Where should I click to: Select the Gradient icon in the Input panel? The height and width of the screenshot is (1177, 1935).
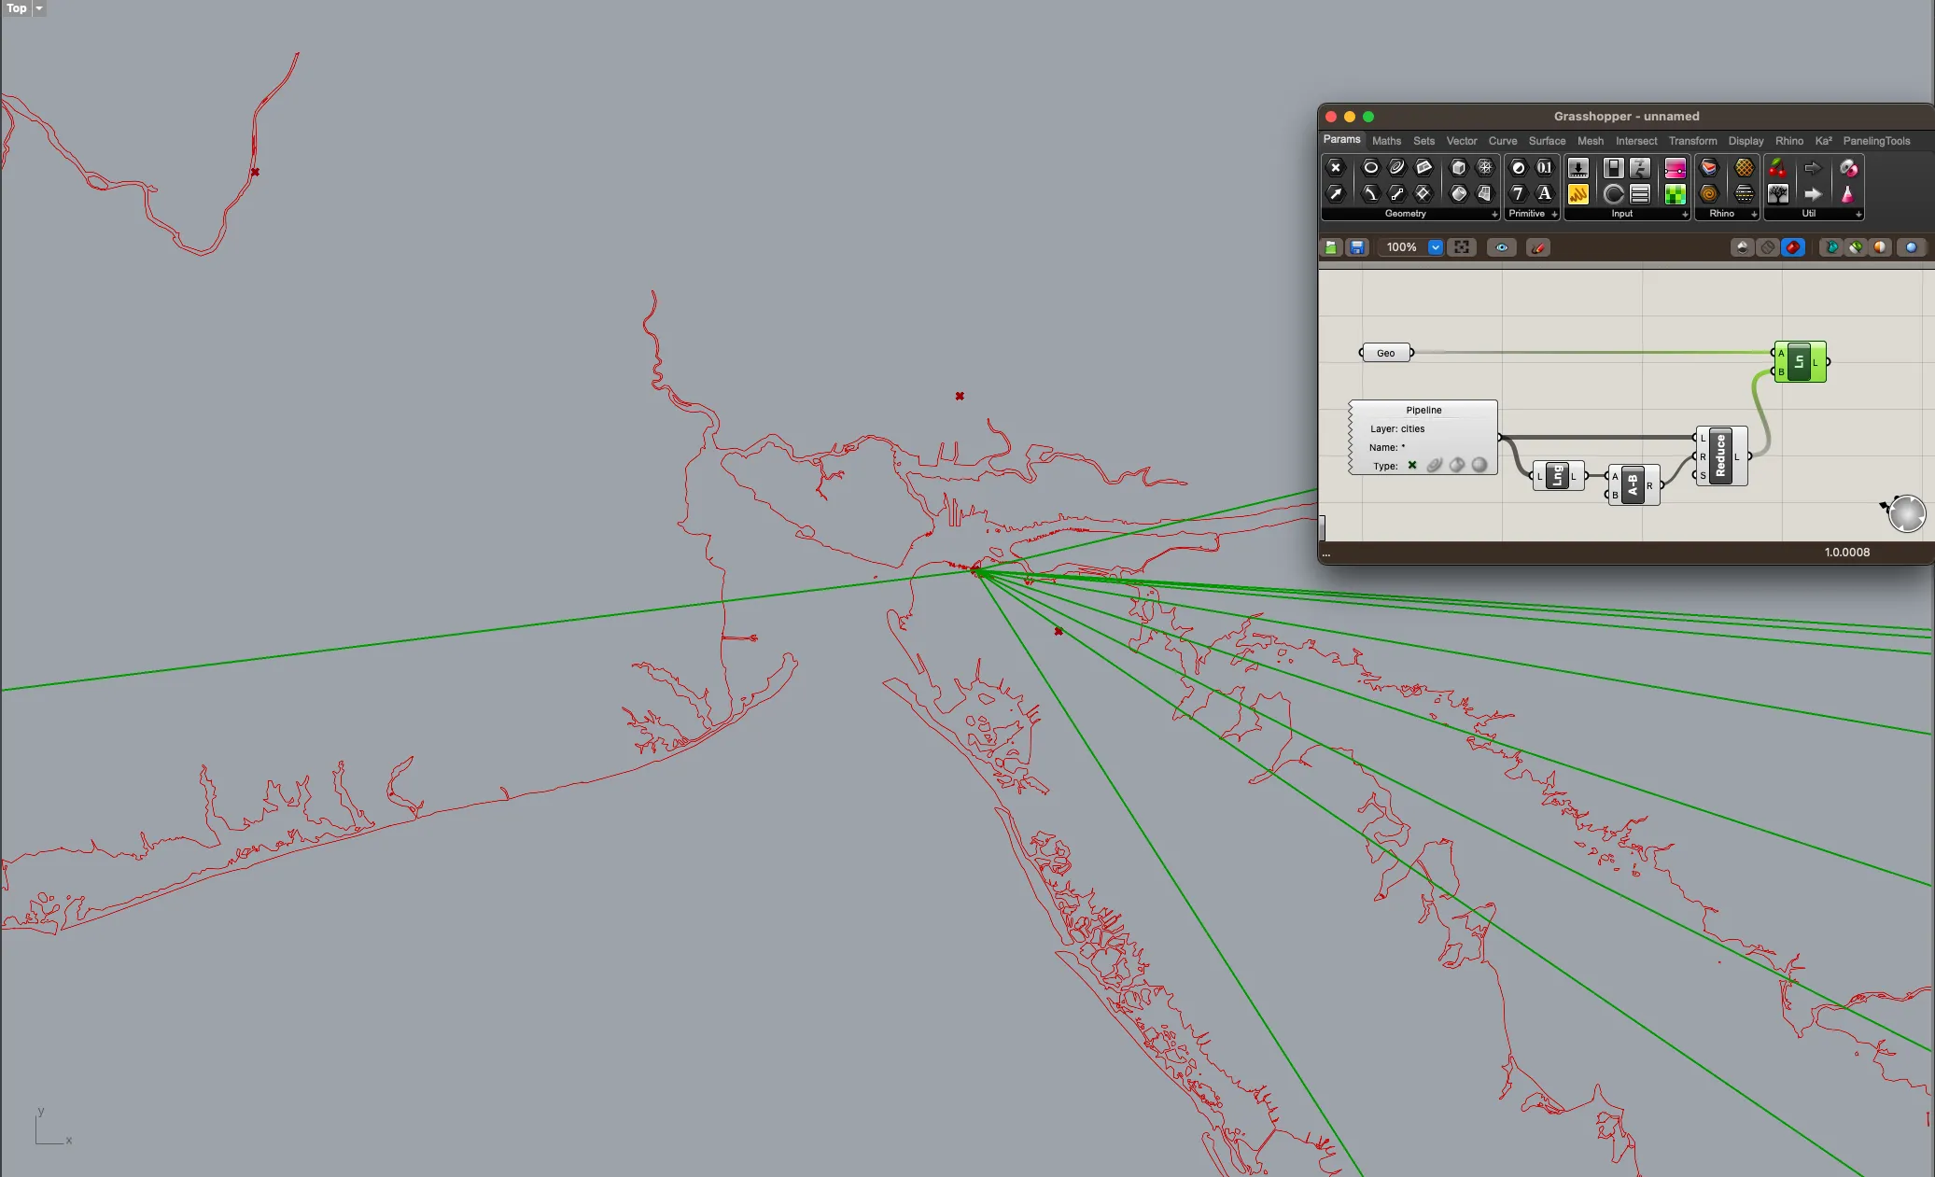(1676, 168)
